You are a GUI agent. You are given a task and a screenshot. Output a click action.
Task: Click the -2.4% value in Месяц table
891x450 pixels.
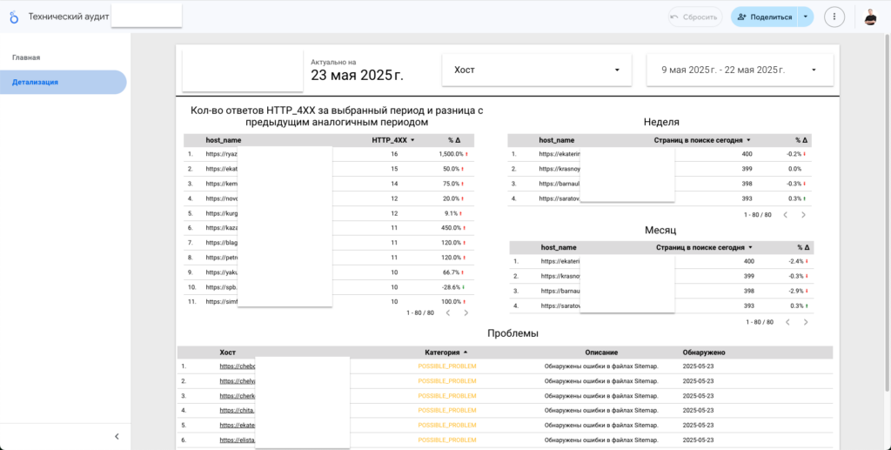point(795,261)
